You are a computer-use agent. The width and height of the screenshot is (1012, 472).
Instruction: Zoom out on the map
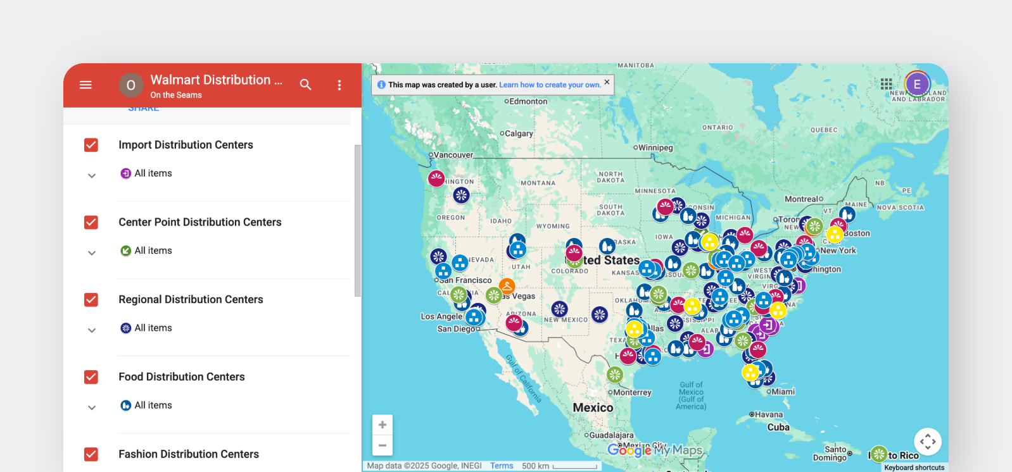[x=383, y=445]
